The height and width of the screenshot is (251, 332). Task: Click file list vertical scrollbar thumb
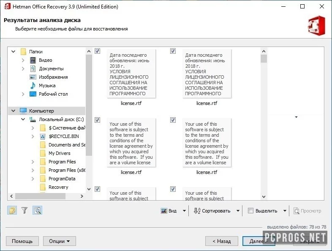tap(264, 59)
